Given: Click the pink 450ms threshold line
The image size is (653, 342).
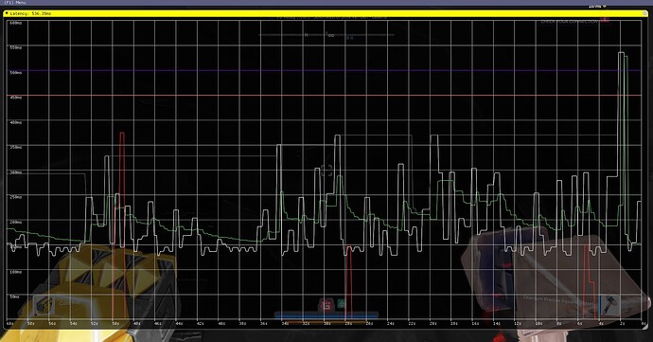Looking at the screenshot, I should 325,96.
